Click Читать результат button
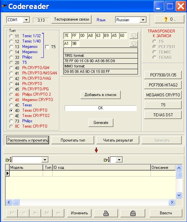The image size is (187, 222). pyautogui.click(x=118, y=140)
